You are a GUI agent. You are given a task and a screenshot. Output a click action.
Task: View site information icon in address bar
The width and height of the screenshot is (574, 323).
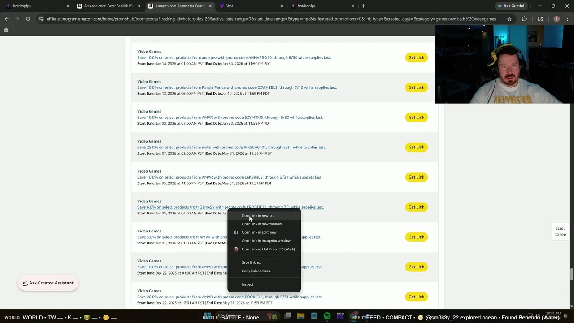click(x=41, y=19)
